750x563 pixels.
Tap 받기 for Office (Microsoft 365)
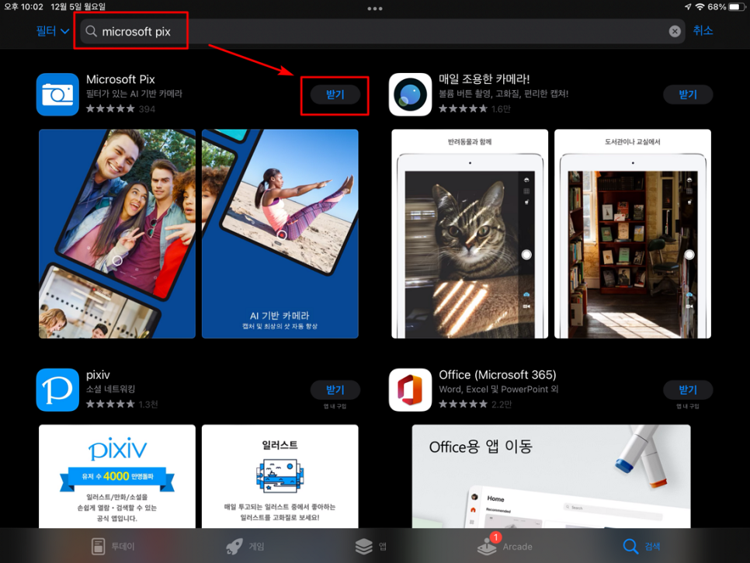pos(688,390)
